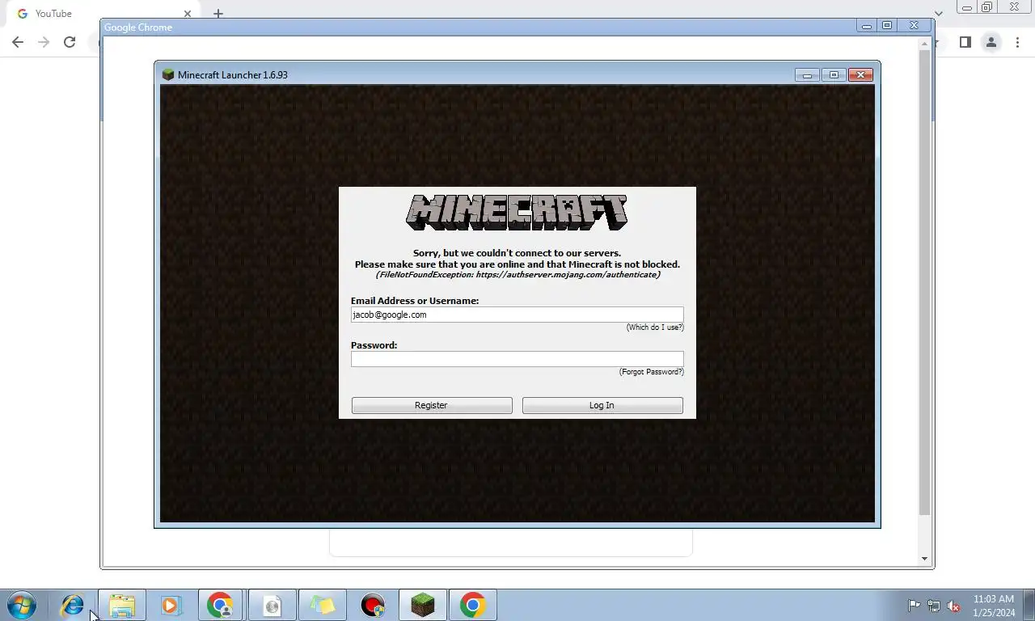Minimize the Minecraft Launcher window
Screen dimensions: 1035x621
[807, 74]
